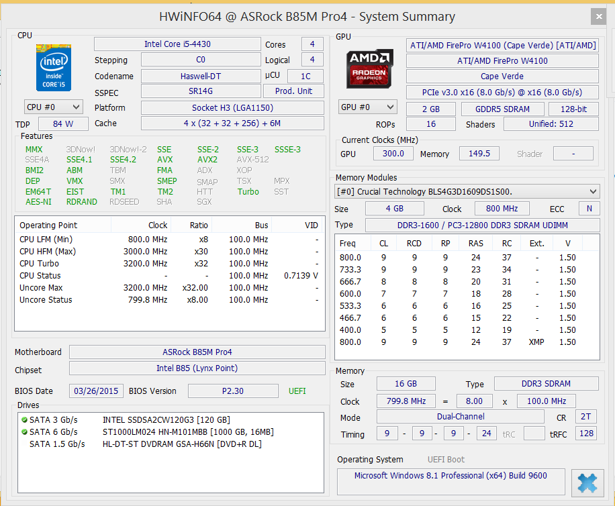Click the 0.7139 V VID value
Image resolution: width=615 pixels, height=506 pixels.
coord(301,276)
